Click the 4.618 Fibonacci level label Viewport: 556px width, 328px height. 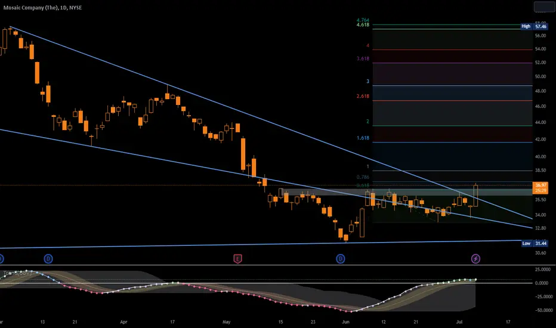click(x=363, y=25)
